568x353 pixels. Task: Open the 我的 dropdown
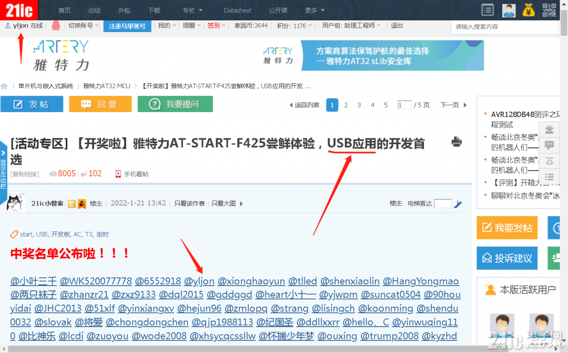tap(167, 25)
